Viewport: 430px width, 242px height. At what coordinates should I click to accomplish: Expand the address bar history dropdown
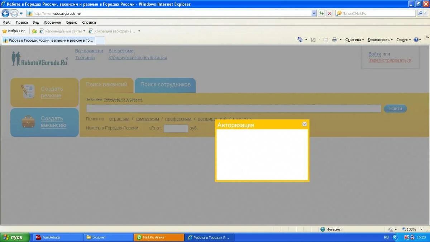click(314, 13)
